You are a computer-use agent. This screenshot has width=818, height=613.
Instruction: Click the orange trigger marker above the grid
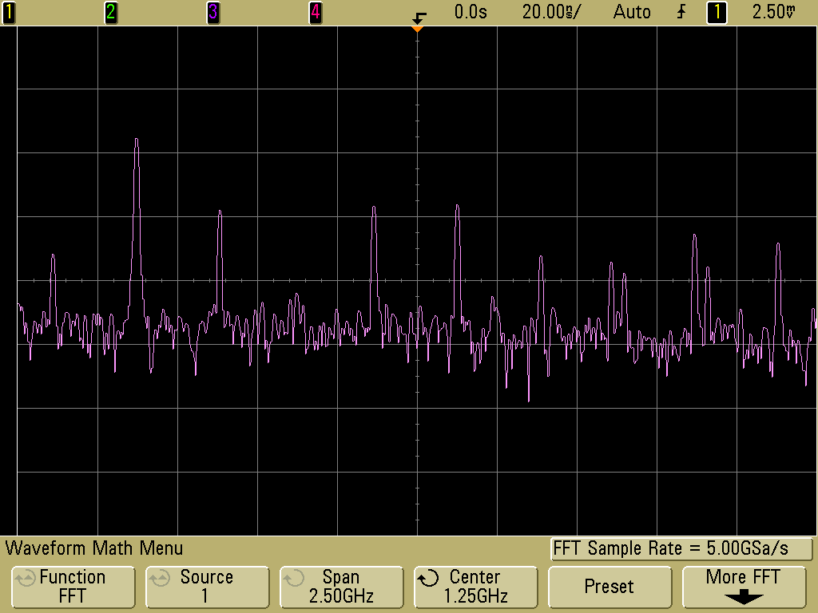[x=416, y=30]
